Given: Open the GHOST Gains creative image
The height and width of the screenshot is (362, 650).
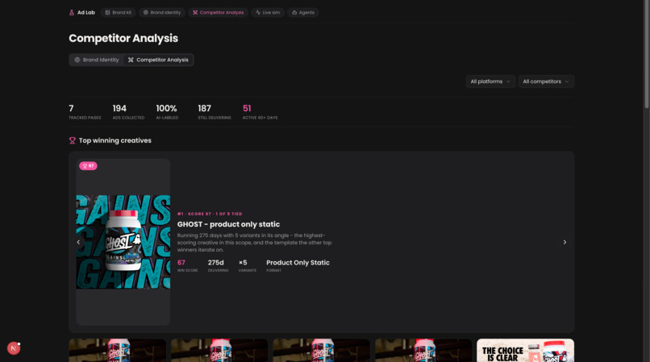Looking at the screenshot, I should pos(123,242).
